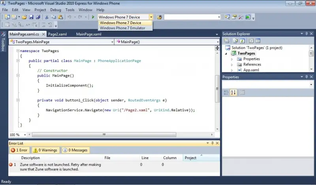Click the code editor vertical scrollbar thumb

[217, 89]
